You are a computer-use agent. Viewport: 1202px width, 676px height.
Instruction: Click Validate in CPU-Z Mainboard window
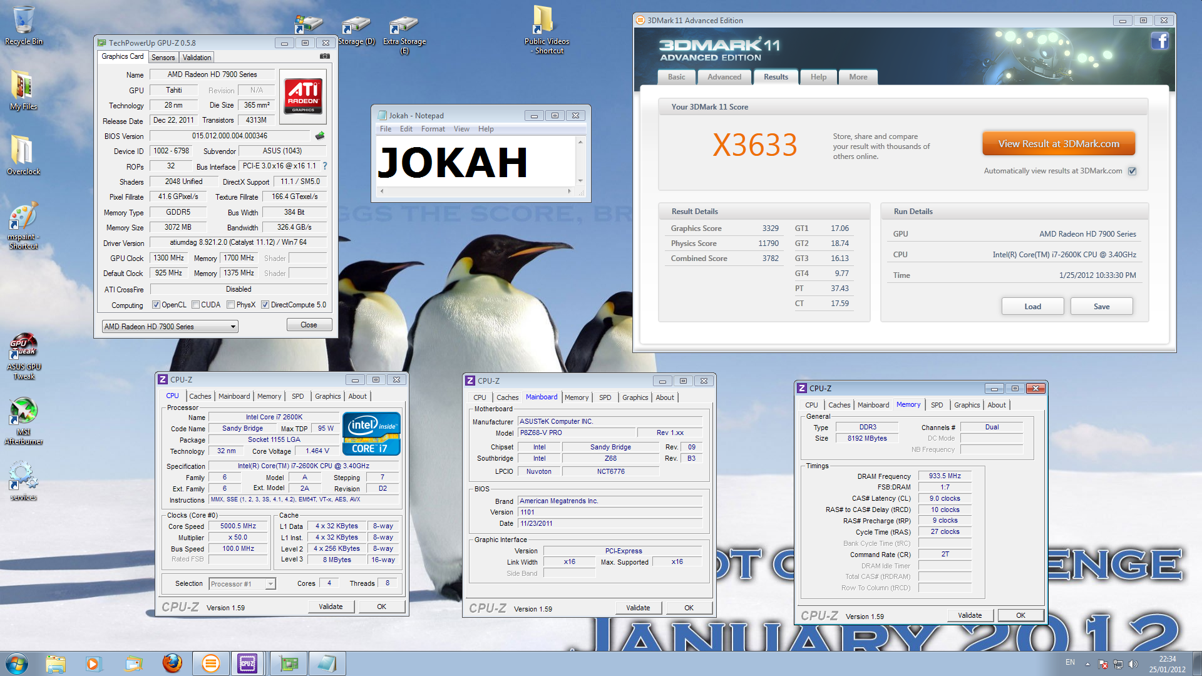(638, 608)
